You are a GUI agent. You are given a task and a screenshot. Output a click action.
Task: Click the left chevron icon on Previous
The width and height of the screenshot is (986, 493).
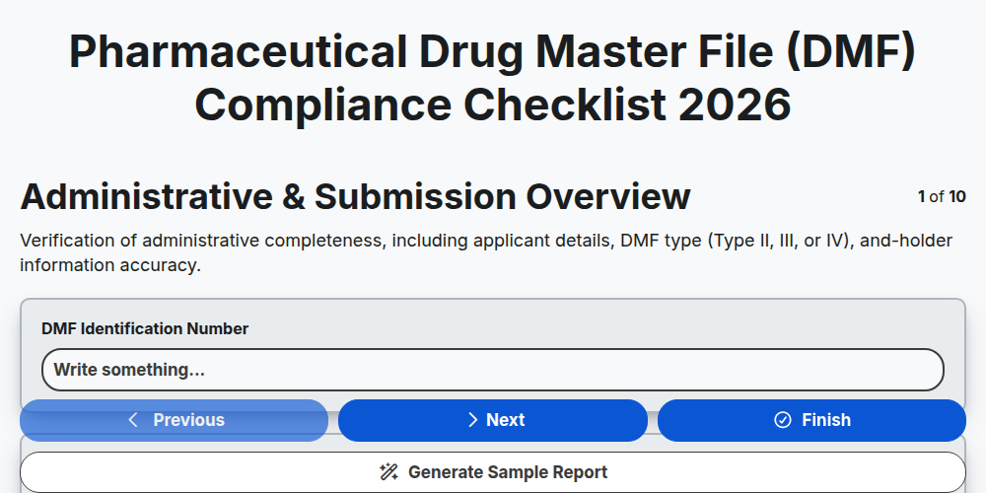[x=133, y=420]
